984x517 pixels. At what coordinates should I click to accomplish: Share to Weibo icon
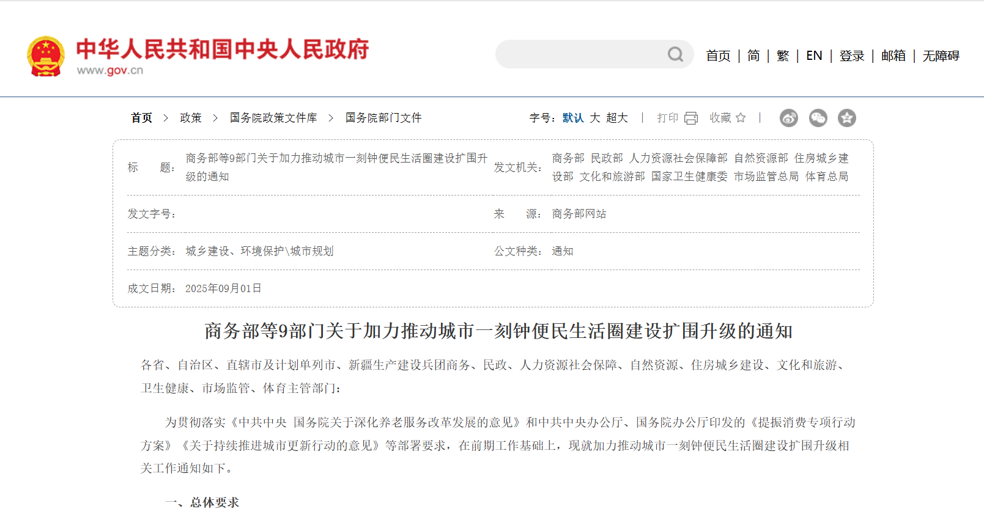click(789, 118)
